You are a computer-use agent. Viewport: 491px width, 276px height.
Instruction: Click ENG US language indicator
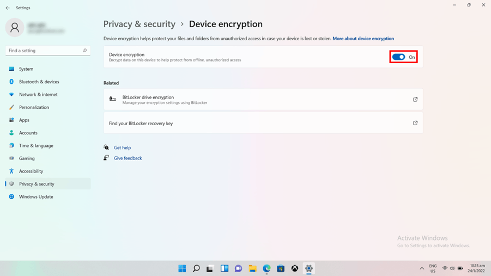pyautogui.click(x=433, y=268)
